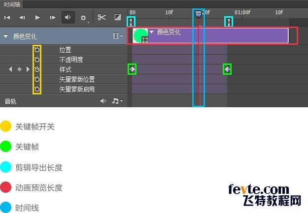The image size is (308, 213).
Task: Split clip at playhead with scissors
Action: [102, 17]
